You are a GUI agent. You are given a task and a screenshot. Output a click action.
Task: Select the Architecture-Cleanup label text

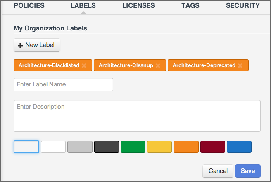126,65
